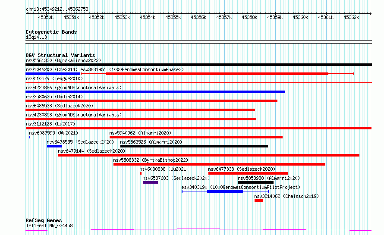
Task: Open nsv5940962 (Almarri2020) label
Action: [x=140, y=133]
